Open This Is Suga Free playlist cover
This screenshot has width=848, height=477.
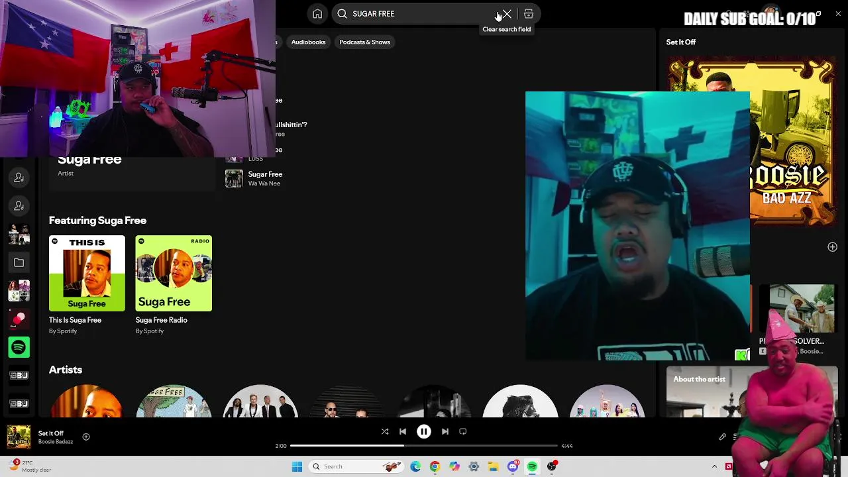(87, 273)
